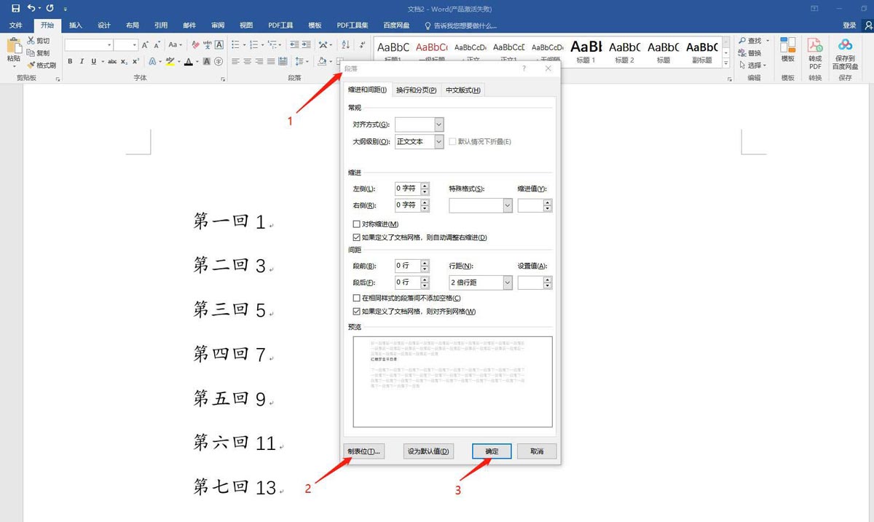This screenshot has height=522, width=874.
Task: Open the 大纲级别 outline level dropdown
Action: pos(439,142)
